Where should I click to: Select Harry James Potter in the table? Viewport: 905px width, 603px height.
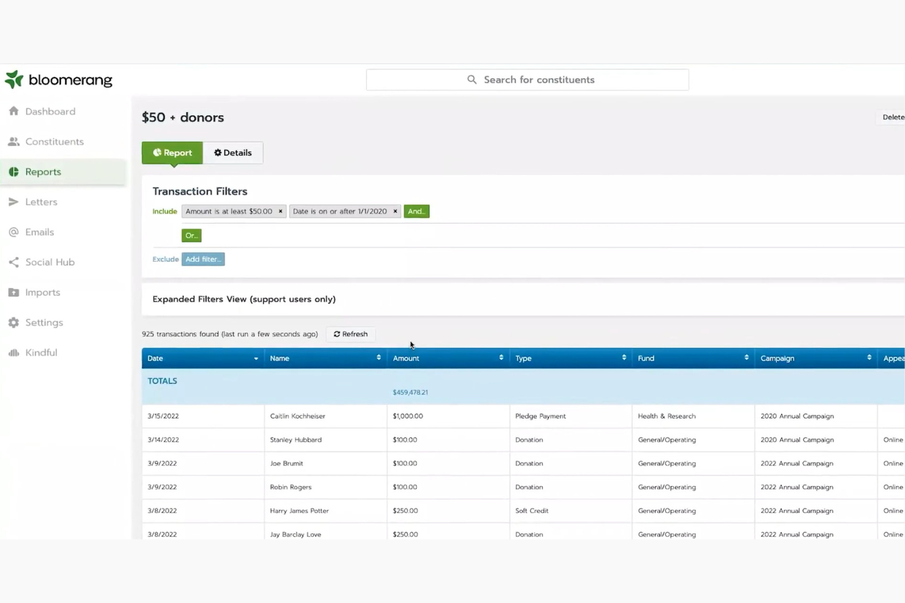tap(300, 511)
